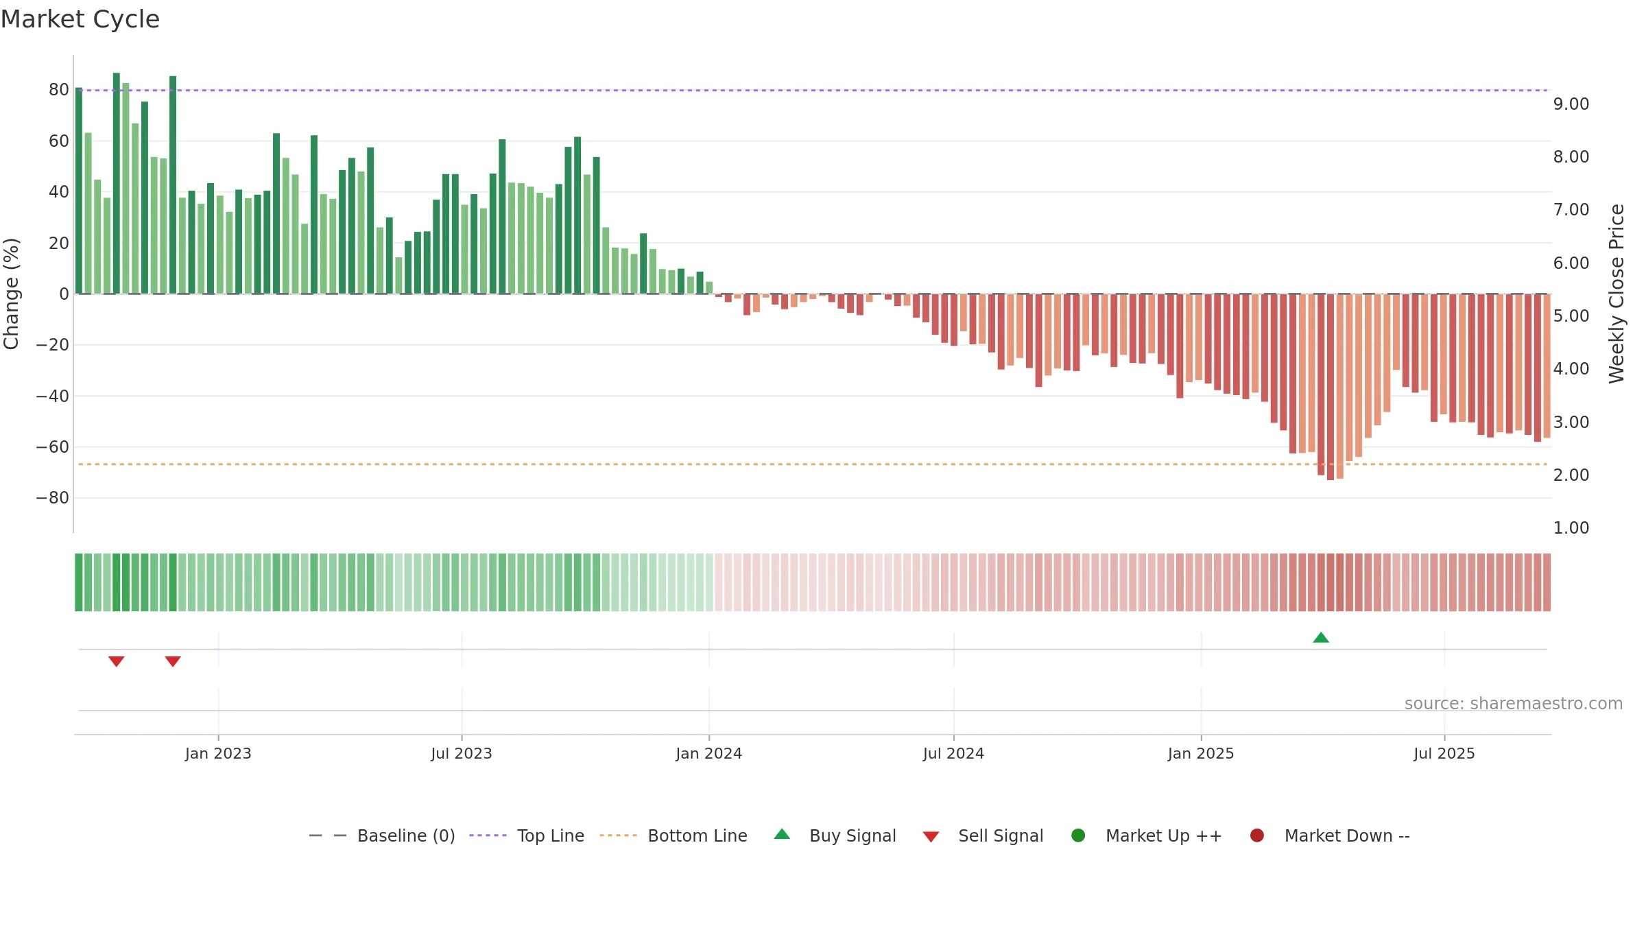
Task: Click the Jul 2023 x-axis label
Action: 462,754
